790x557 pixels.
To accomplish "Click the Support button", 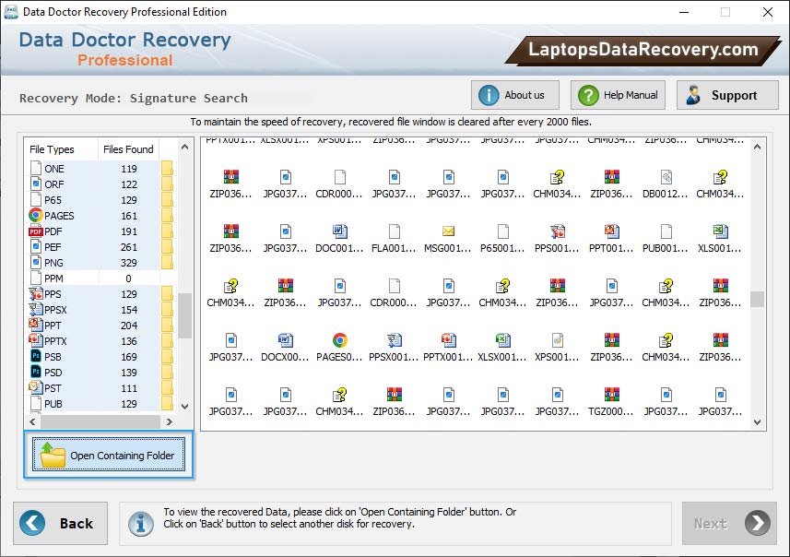I will (x=727, y=95).
